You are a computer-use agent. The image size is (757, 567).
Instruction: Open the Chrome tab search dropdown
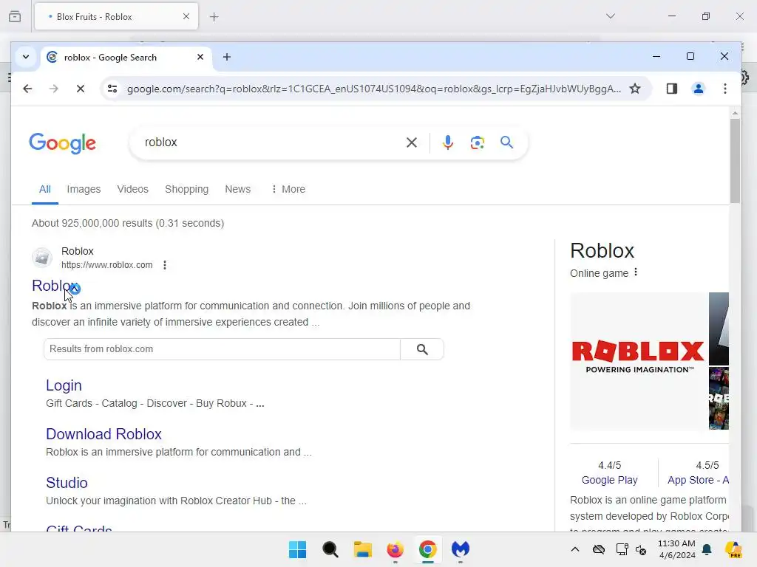[26, 57]
